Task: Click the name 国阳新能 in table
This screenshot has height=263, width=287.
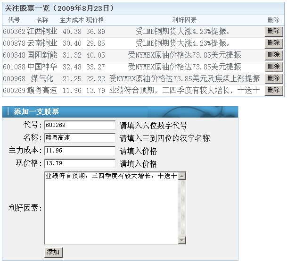Action: point(42,55)
